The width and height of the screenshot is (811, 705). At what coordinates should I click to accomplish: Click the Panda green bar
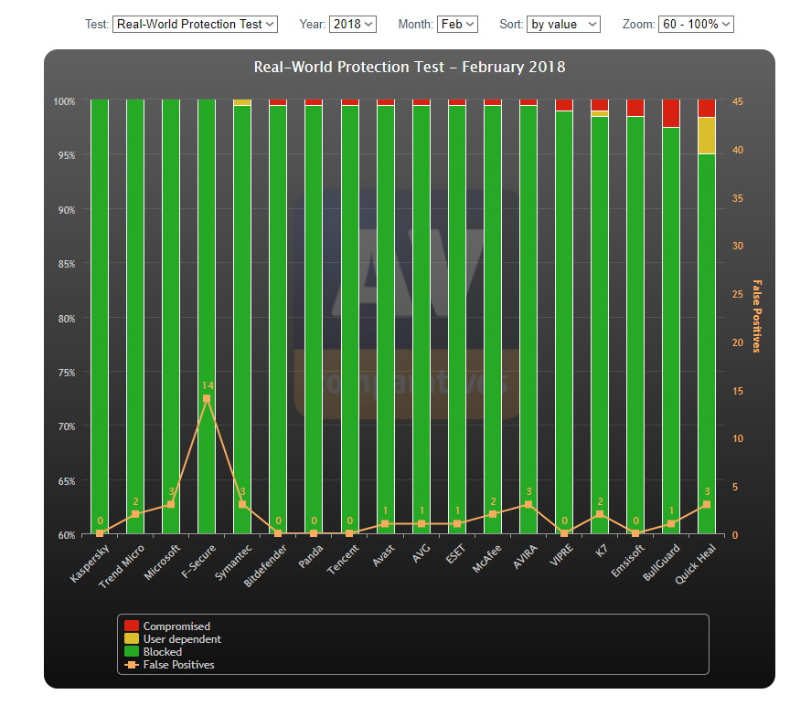(314, 320)
